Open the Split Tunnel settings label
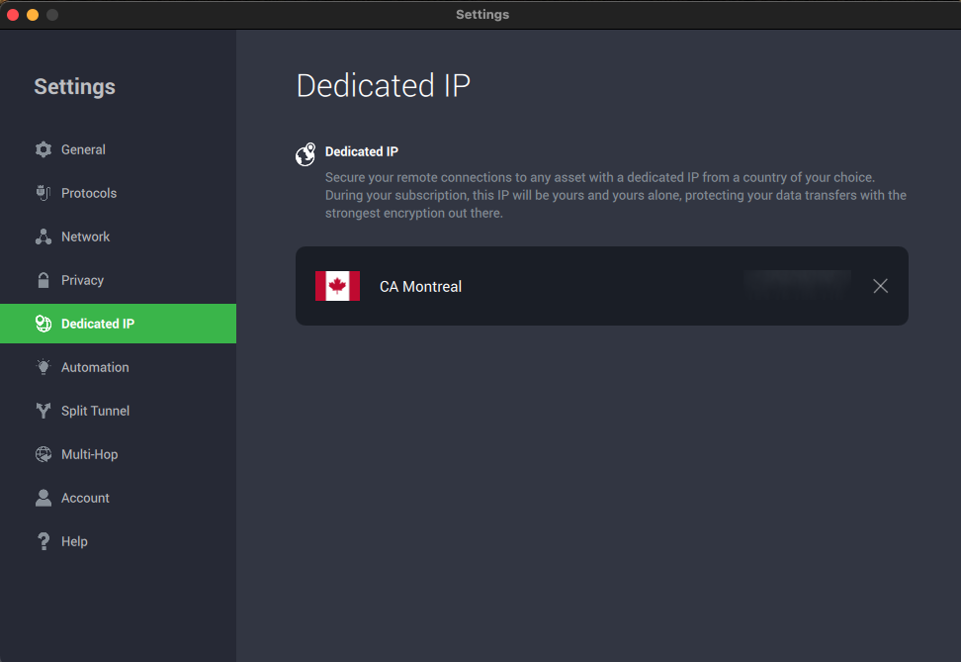Image resolution: width=961 pixels, height=662 pixels. coord(95,411)
